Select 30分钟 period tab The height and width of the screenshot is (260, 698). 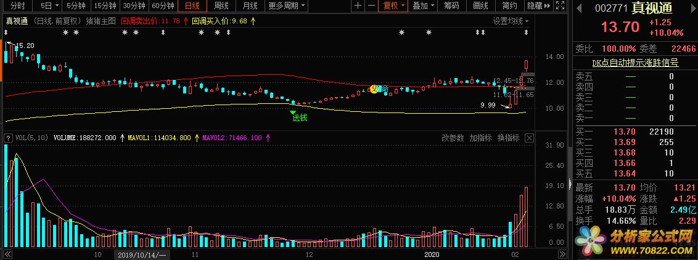134,6
